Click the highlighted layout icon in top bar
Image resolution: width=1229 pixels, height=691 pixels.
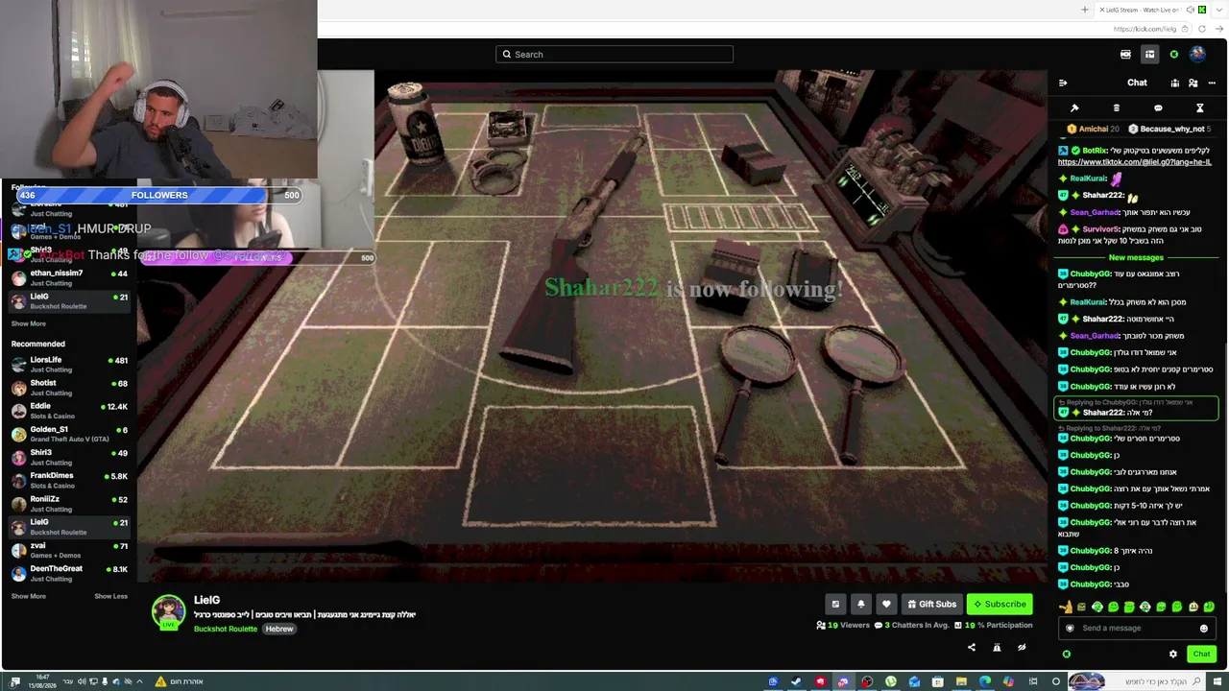click(x=1149, y=54)
